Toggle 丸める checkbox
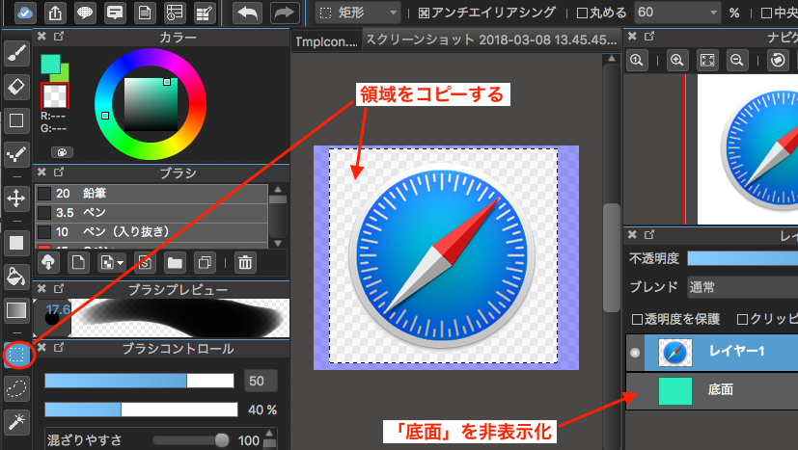This screenshot has height=450, width=798. [582, 13]
